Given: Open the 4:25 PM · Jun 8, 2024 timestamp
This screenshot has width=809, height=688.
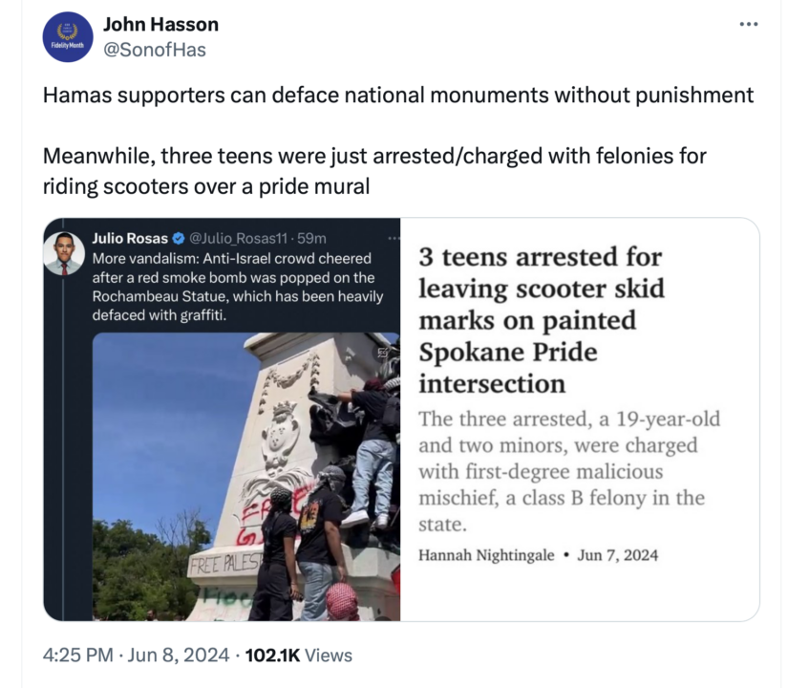Looking at the screenshot, I should pos(137,655).
